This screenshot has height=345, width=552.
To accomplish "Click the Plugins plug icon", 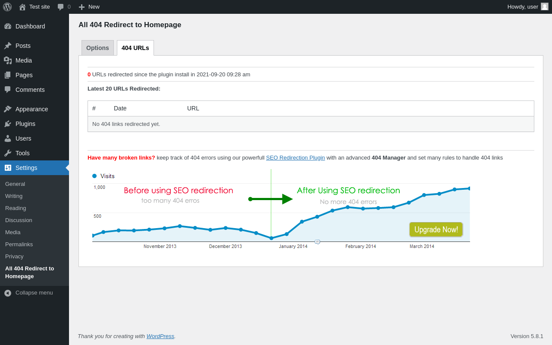I will click(8, 124).
